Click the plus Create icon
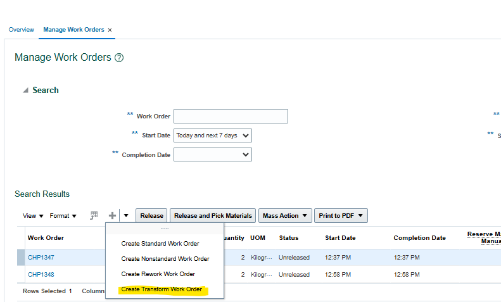This screenshot has height=302, width=501. [x=112, y=216]
